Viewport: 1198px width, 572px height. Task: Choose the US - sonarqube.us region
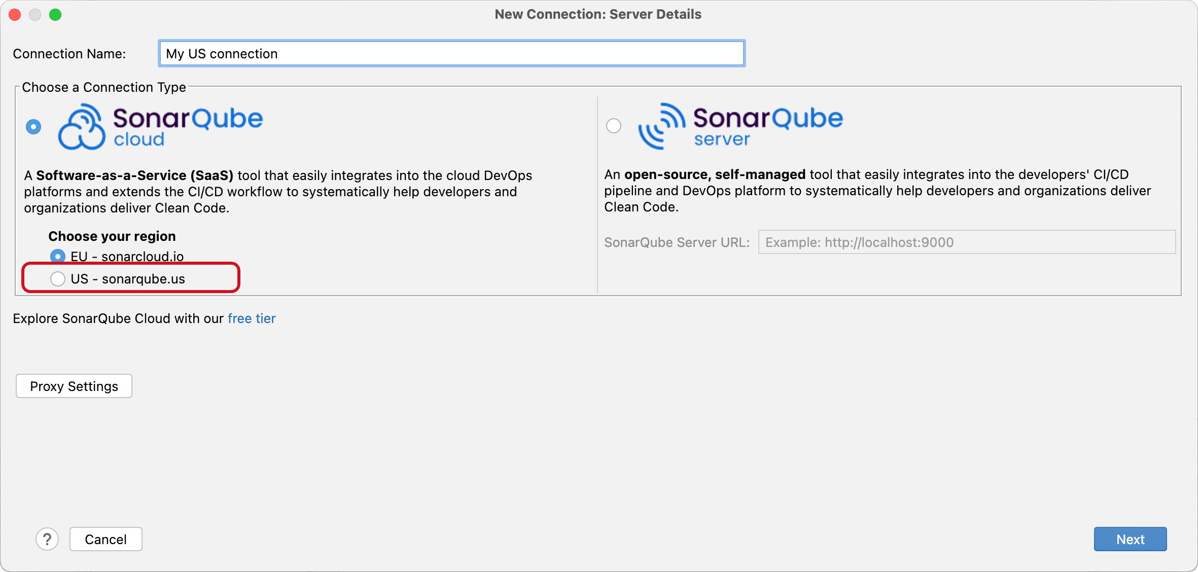pos(58,278)
